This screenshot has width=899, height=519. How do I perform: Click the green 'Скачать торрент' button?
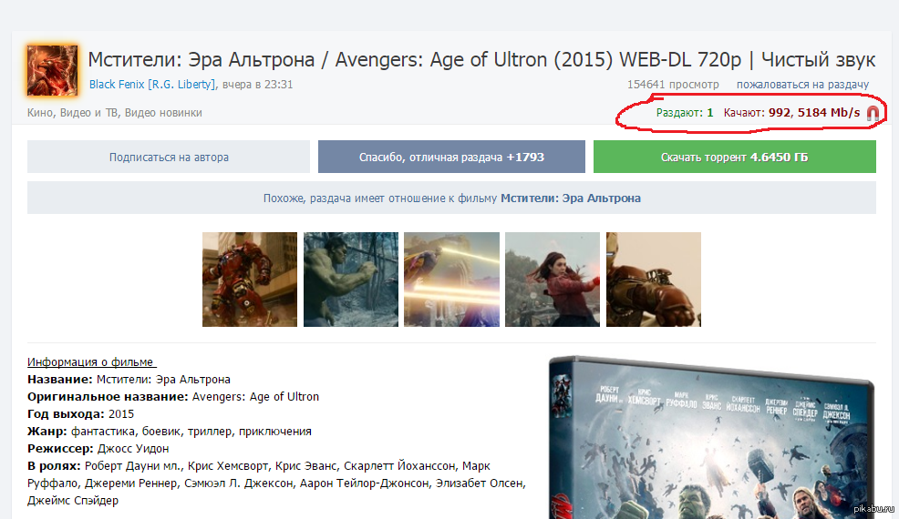[734, 157]
